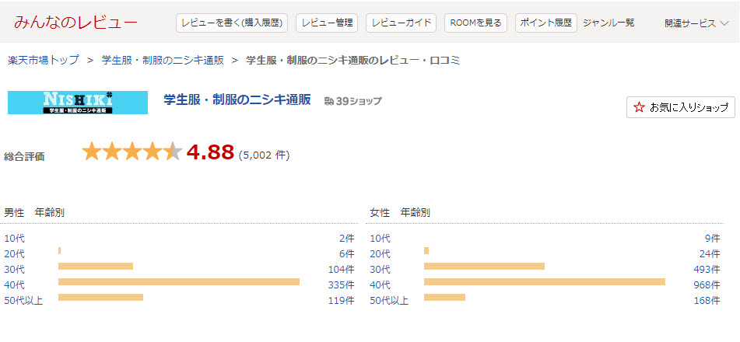Go to 楽天市場トップ breadcrumb link

[x=43, y=60]
